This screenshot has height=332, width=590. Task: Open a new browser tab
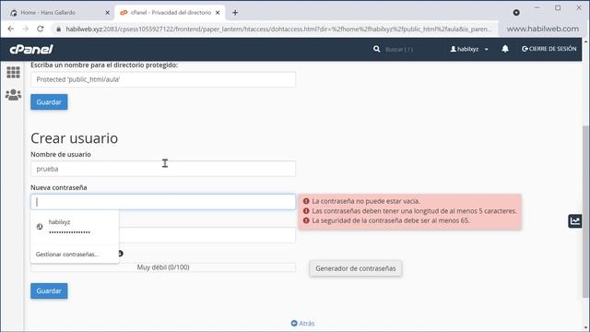pyautogui.click(x=235, y=12)
